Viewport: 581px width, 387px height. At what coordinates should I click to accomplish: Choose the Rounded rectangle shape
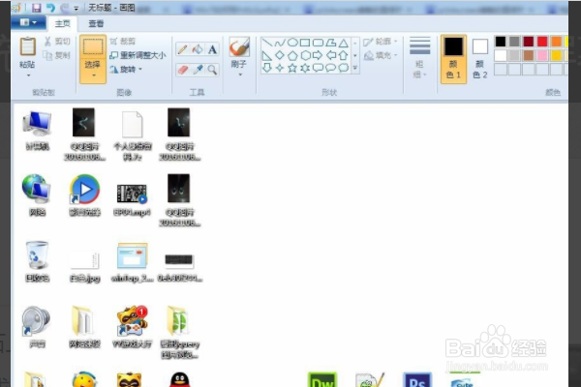[318, 43]
